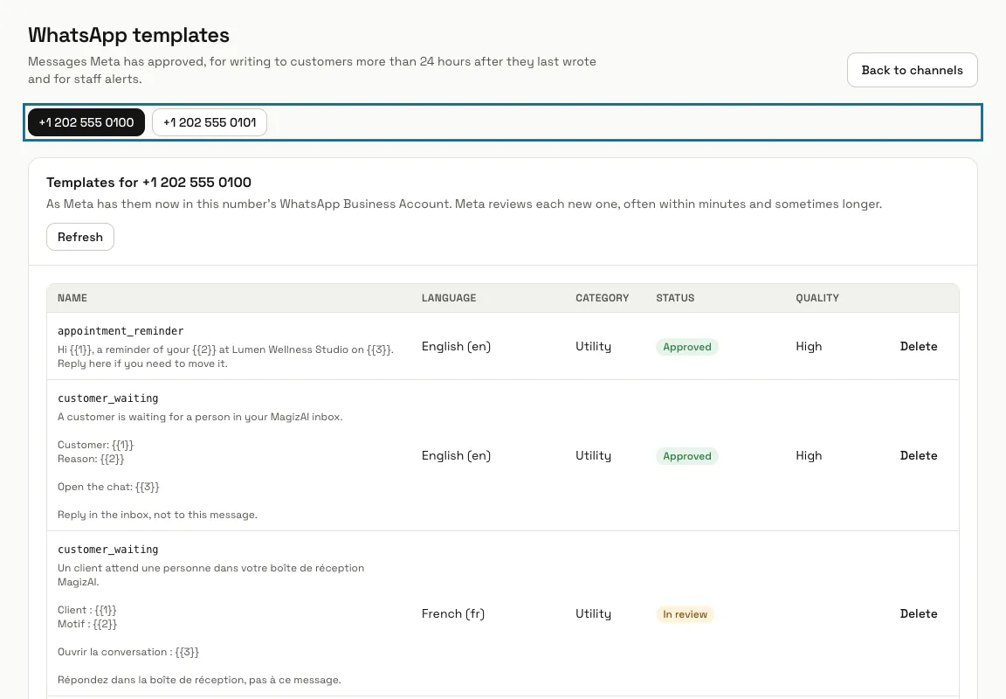This screenshot has height=699, width=1006.
Task: Click Utility in the French customer_waiting row
Action: 593,614
